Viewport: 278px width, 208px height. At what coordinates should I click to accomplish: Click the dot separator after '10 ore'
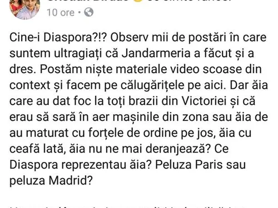[x=80, y=13]
